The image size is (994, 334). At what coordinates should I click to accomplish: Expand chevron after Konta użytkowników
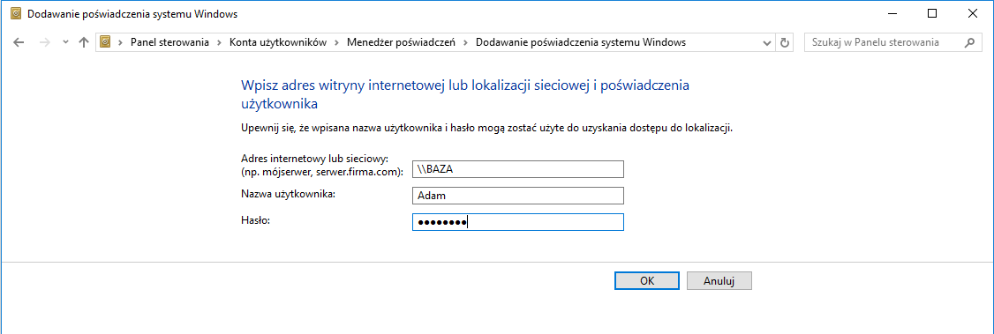pos(336,42)
